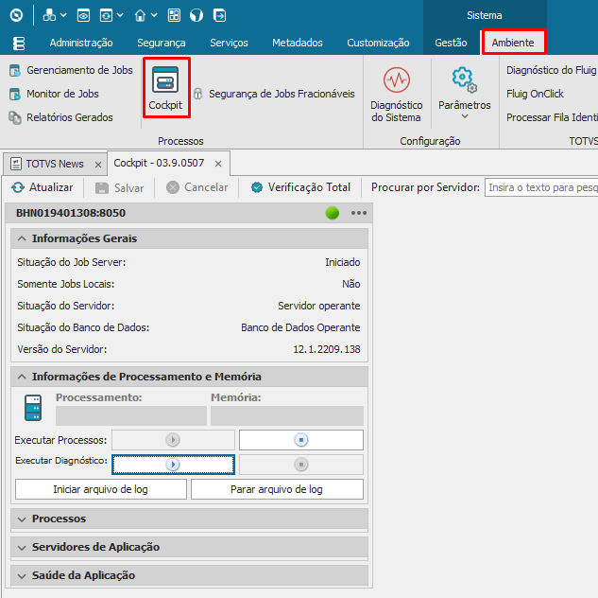Collapse Informações de Processamento e Memória section
Image resolution: width=598 pixels, height=598 pixels.
click(22, 377)
